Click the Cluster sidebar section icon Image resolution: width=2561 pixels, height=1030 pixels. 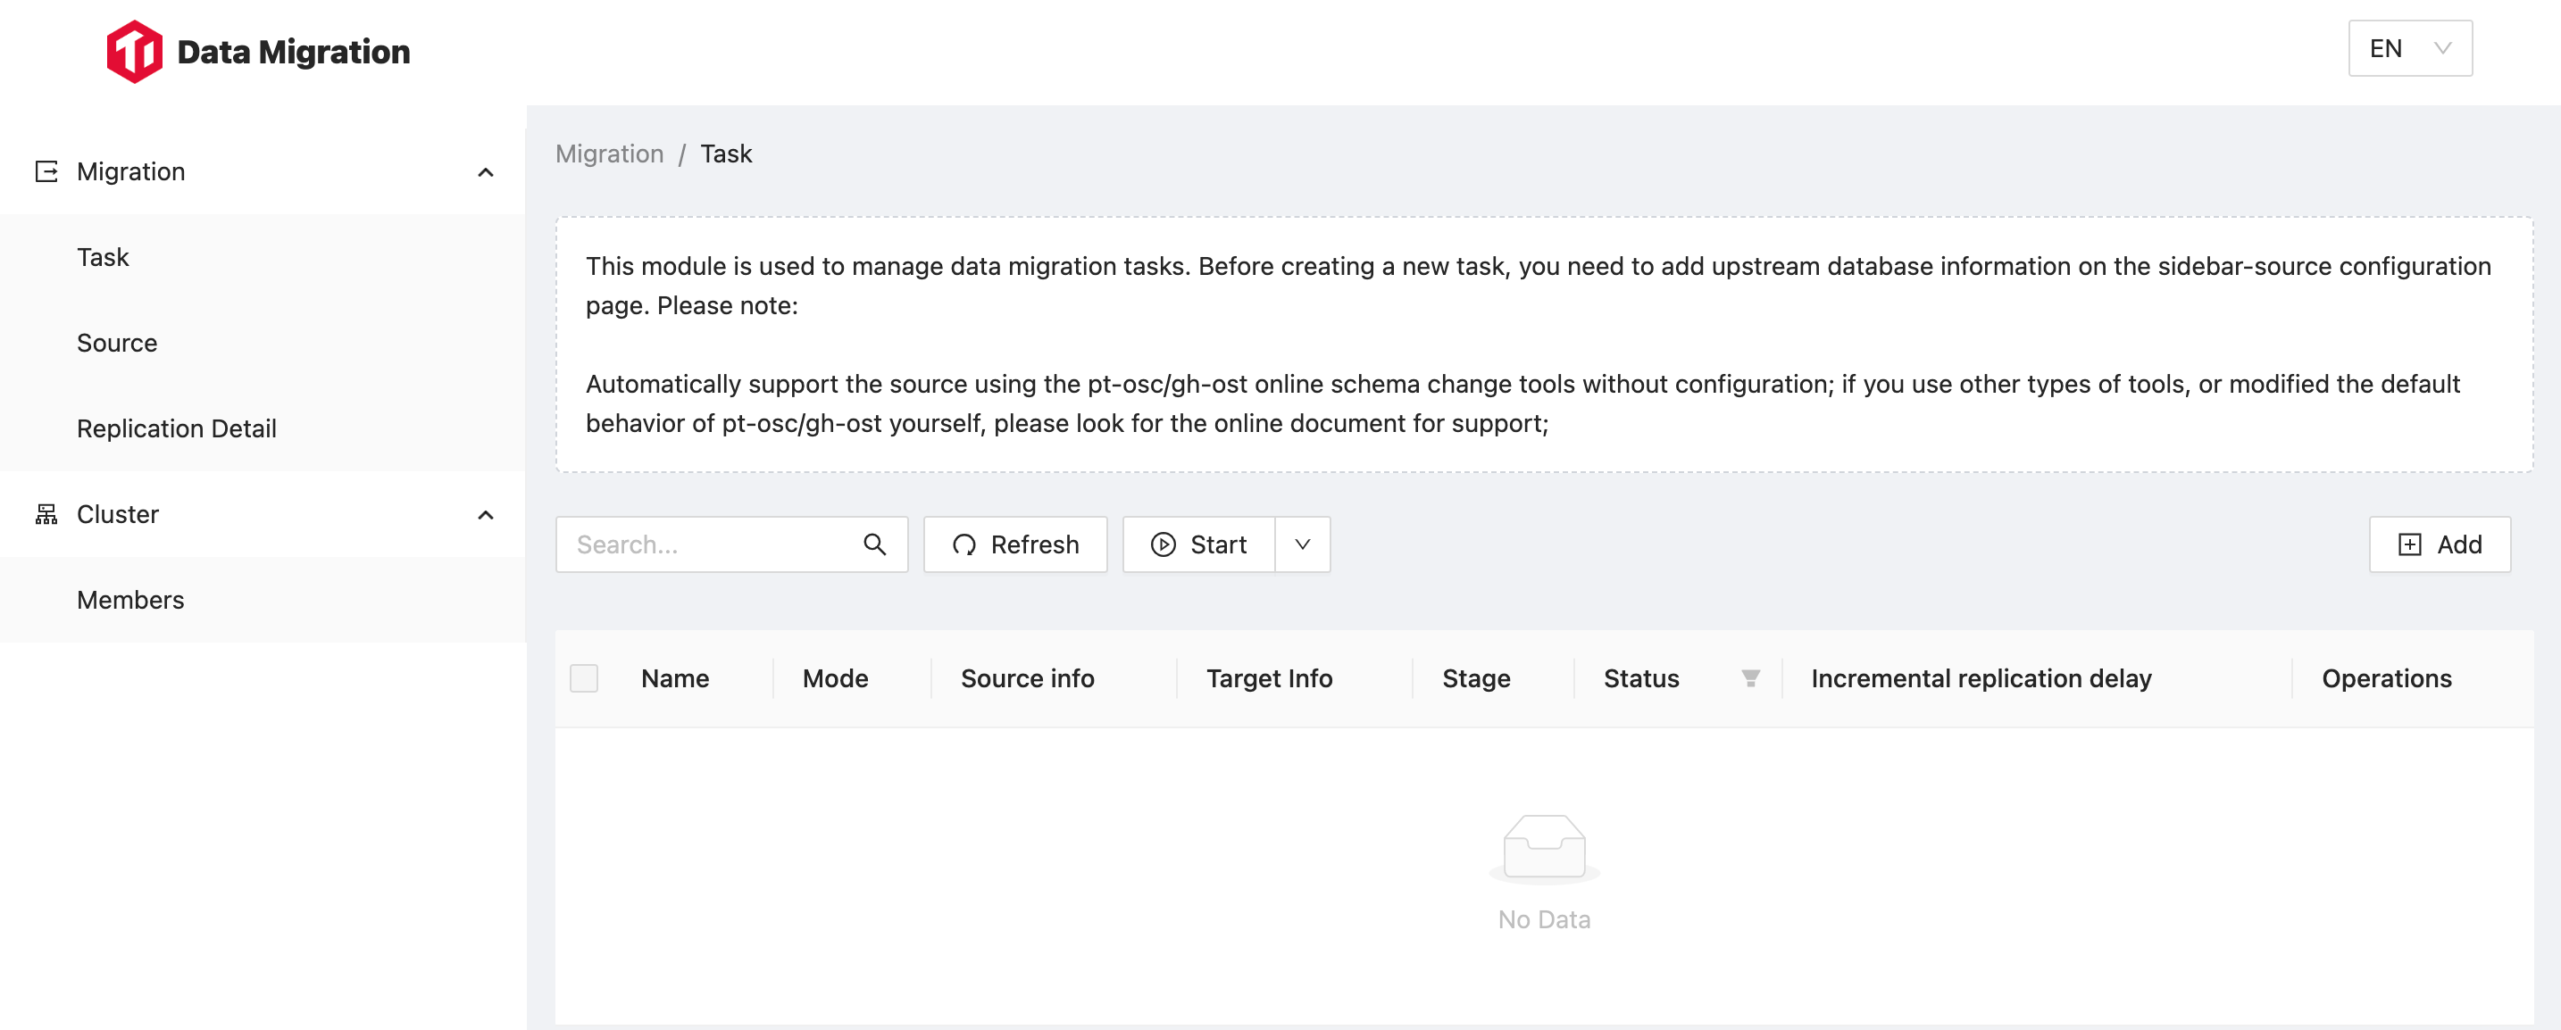[46, 514]
